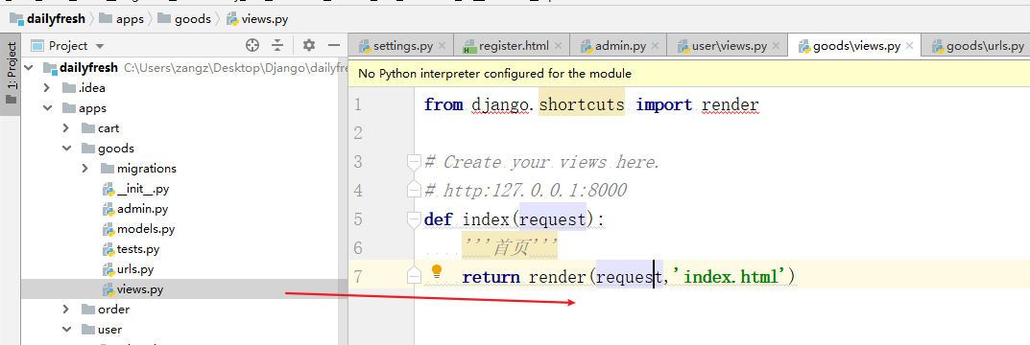Collapse the goods folder
This screenshot has width=1030, height=345.
click(x=65, y=149)
